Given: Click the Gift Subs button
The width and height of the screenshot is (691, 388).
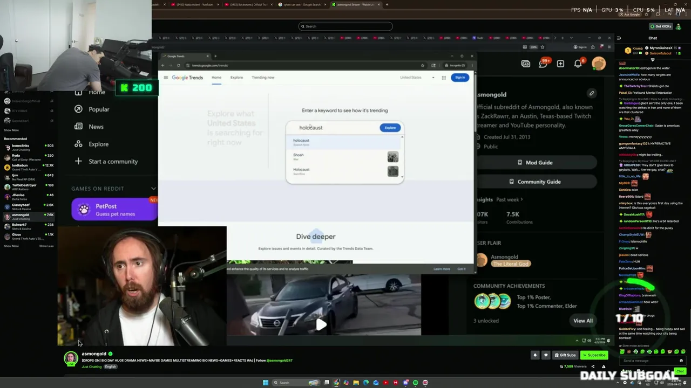Looking at the screenshot, I should (565, 355).
